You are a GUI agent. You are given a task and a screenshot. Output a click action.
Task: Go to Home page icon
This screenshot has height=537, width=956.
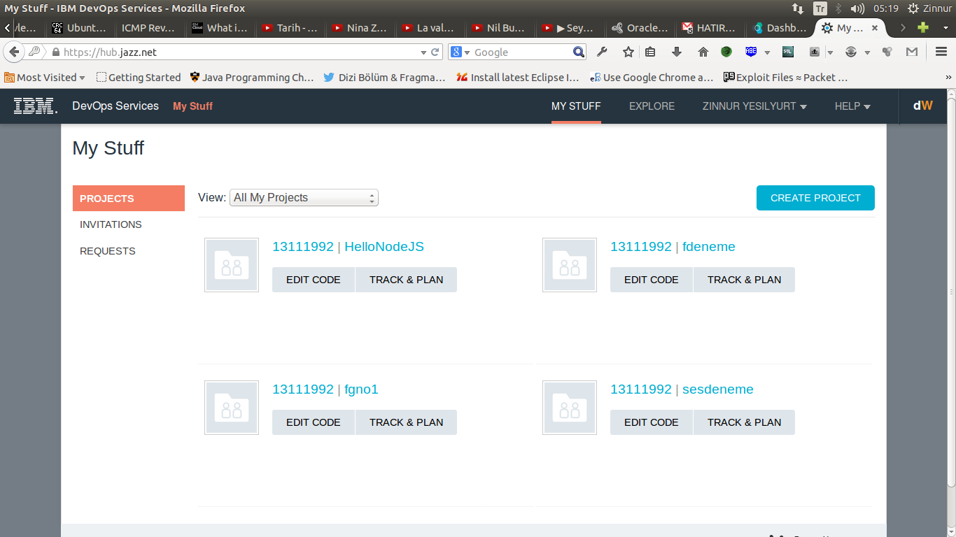pos(703,52)
